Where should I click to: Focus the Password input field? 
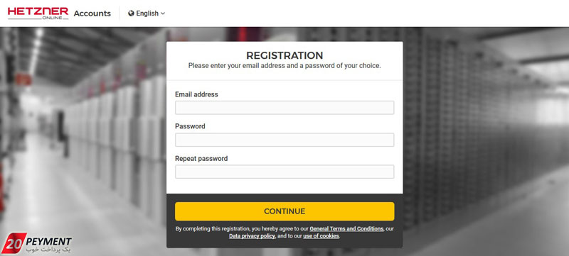click(284, 140)
